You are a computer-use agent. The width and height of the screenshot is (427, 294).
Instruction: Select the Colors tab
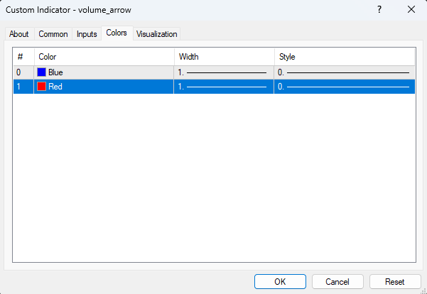[x=117, y=33]
